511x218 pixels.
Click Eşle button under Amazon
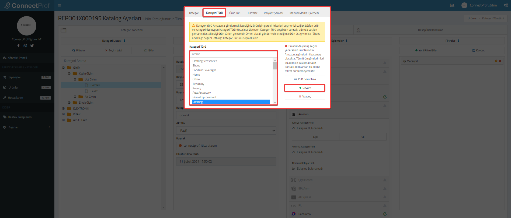pos(315,137)
